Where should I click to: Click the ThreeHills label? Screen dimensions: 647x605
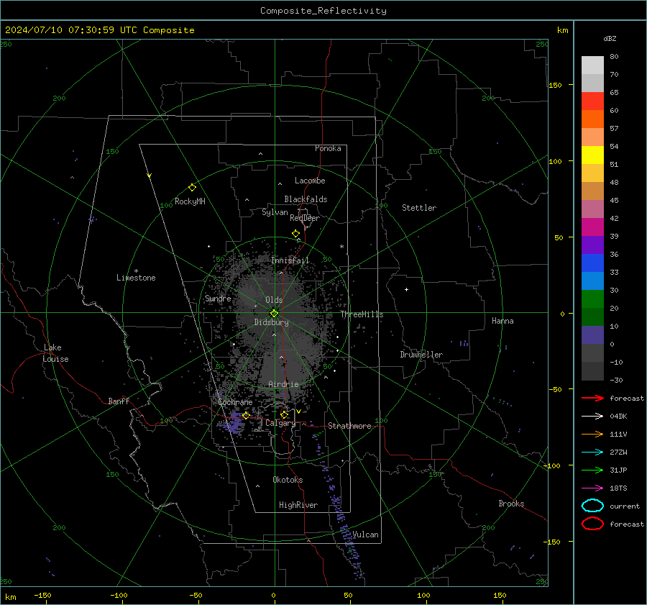coord(362,314)
